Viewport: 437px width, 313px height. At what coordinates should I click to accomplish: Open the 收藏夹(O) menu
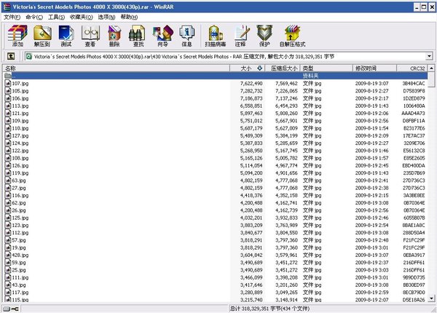(x=82, y=17)
